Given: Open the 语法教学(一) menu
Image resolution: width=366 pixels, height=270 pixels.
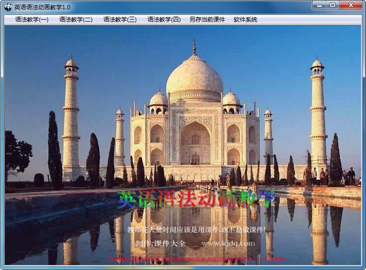Looking at the screenshot, I should 32,20.
